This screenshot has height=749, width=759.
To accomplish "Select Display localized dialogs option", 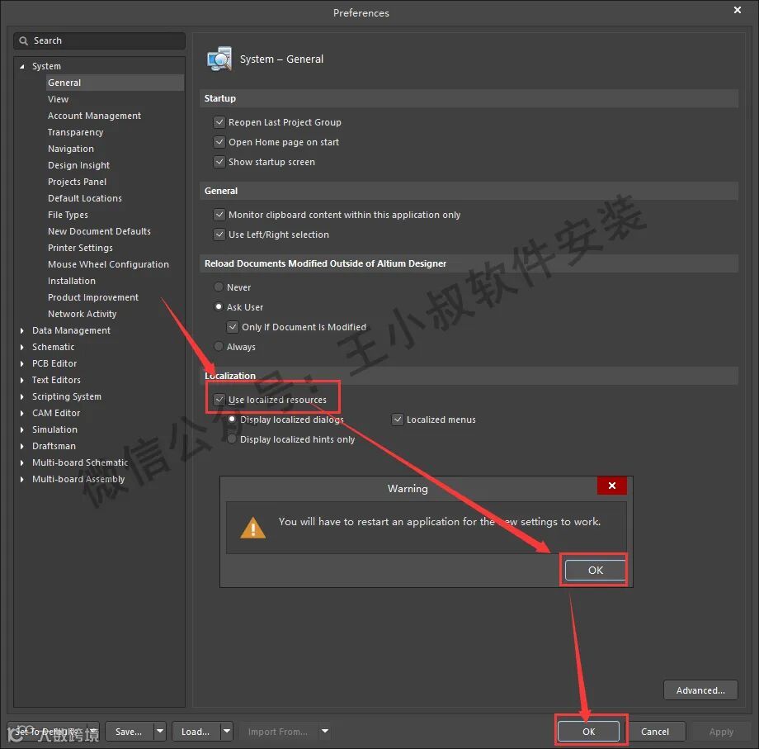I will (x=233, y=420).
